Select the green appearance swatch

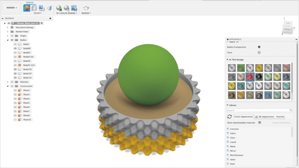click(x=241, y=68)
